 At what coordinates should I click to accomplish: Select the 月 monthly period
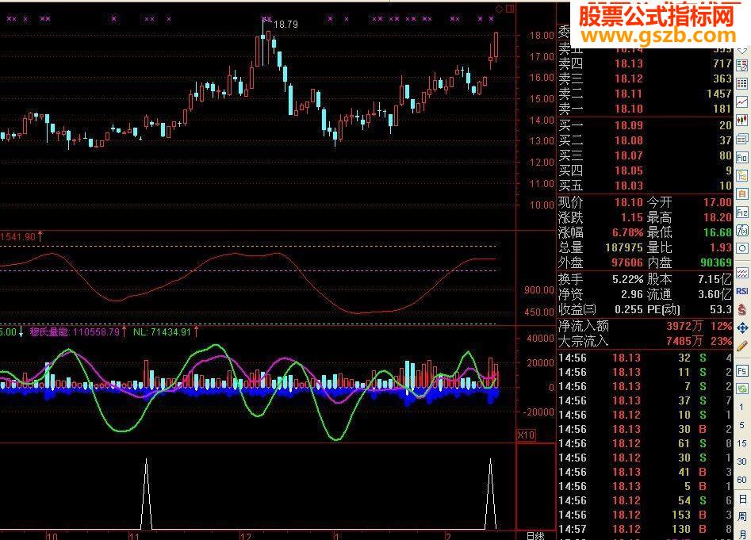click(742, 534)
